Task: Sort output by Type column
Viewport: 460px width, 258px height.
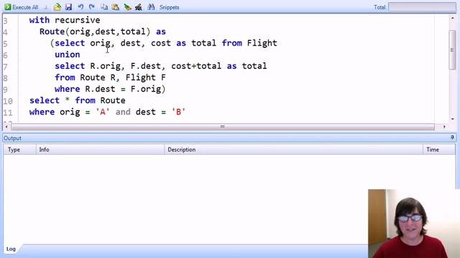Action: pos(19,150)
